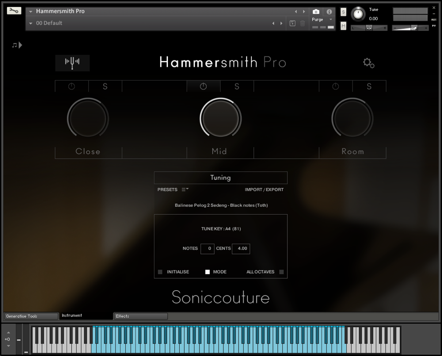This screenshot has height=356, width=442.
Task: Adjust the Room mic volume knob
Action: (352, 118)
